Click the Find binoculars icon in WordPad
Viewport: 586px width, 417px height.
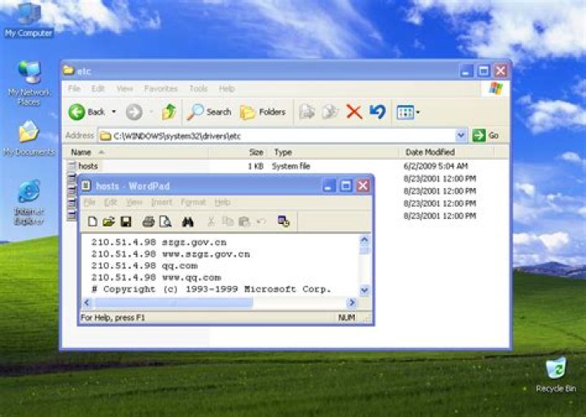pos(187,221)
